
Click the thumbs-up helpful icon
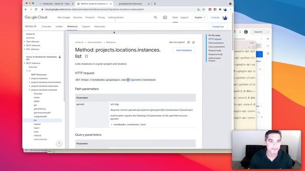point(189,42)
